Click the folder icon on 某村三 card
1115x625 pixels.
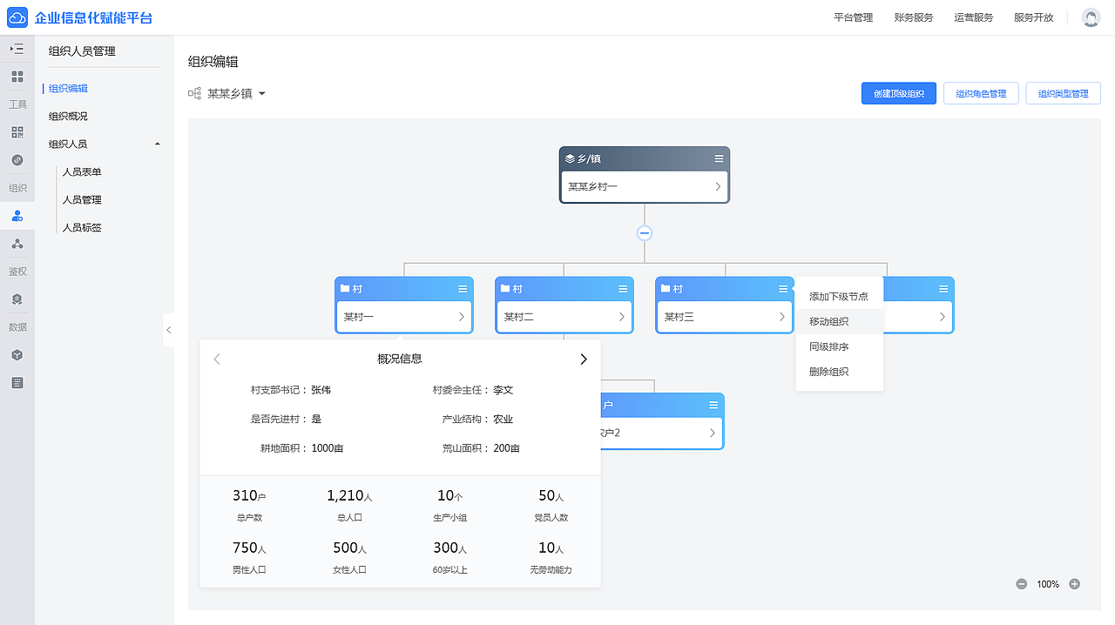(x=666, y=289)
